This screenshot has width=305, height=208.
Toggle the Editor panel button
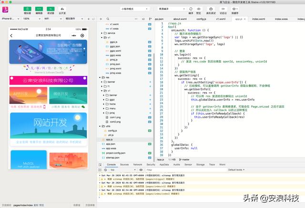39,9
